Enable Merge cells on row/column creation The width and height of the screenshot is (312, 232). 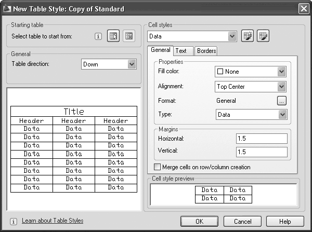coord(158,167)
